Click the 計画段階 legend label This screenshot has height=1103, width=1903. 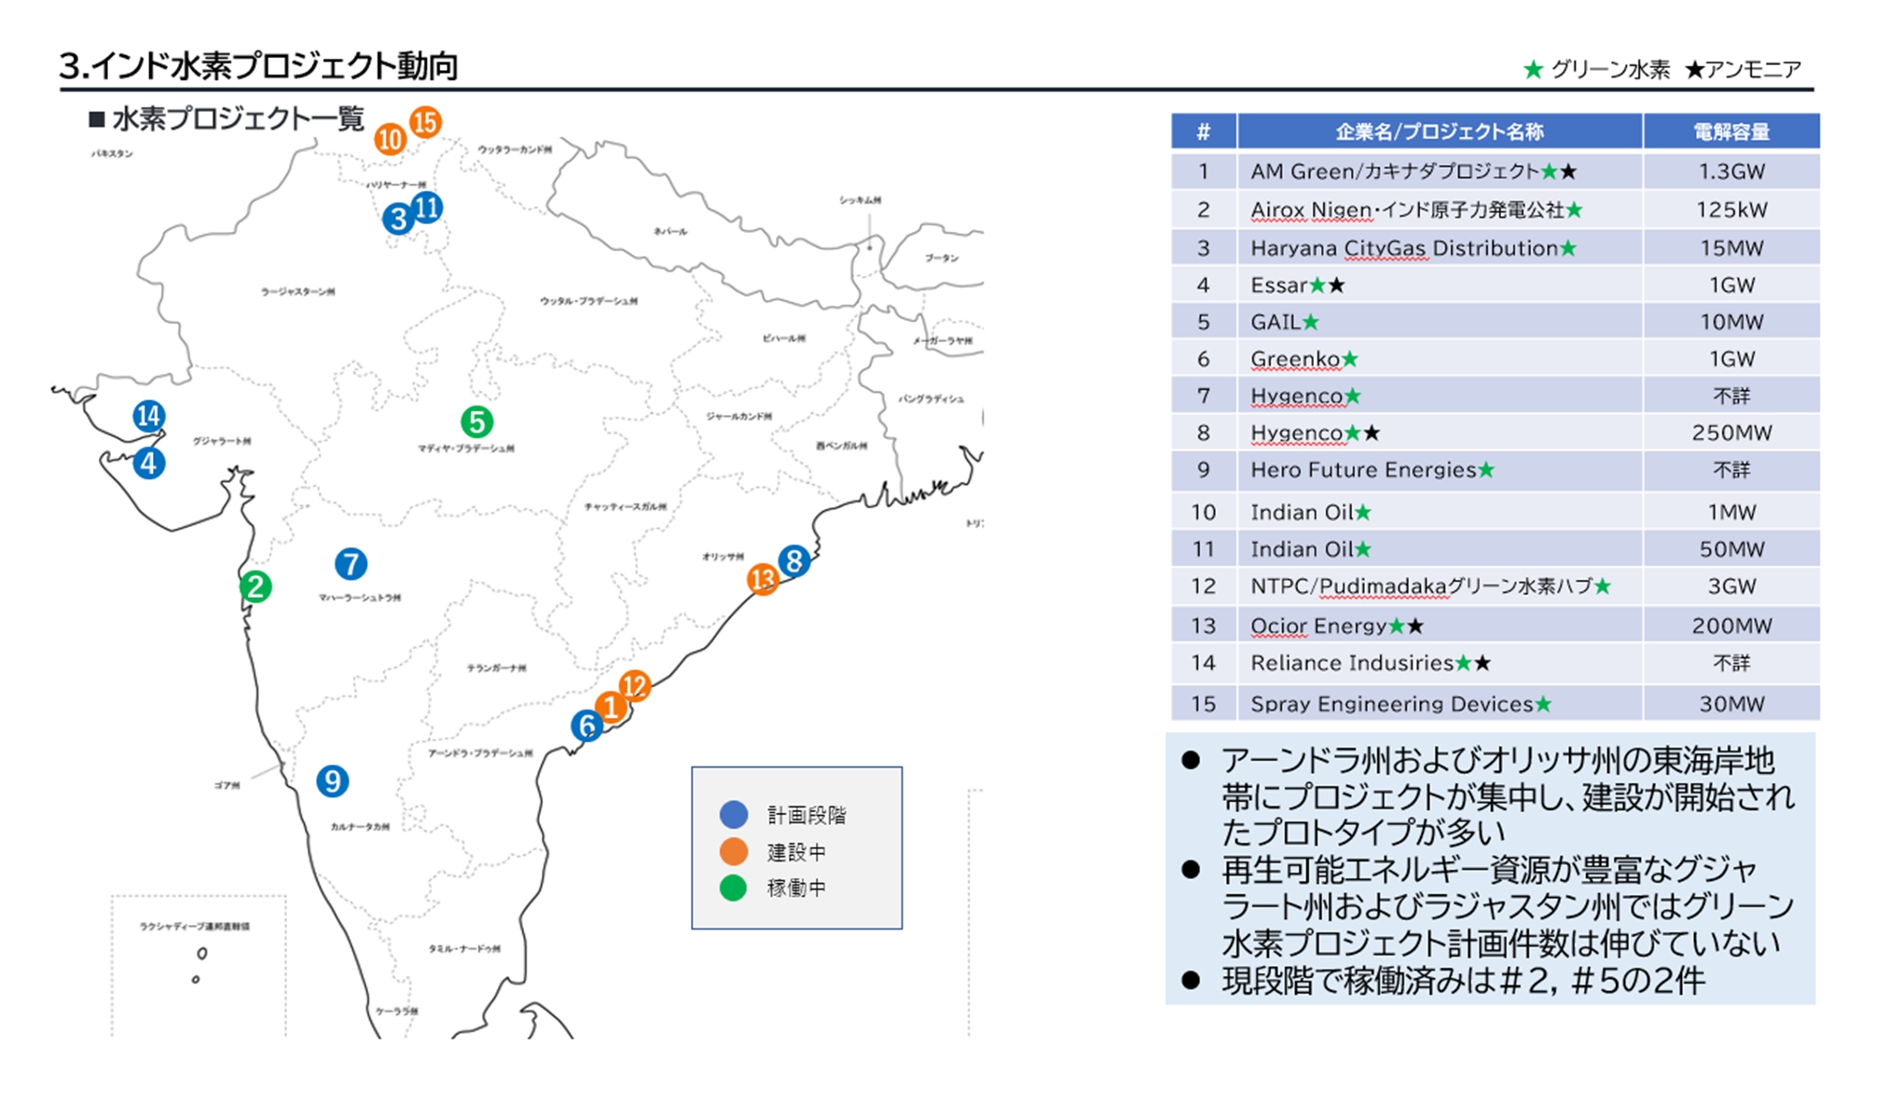click(807, 815)
